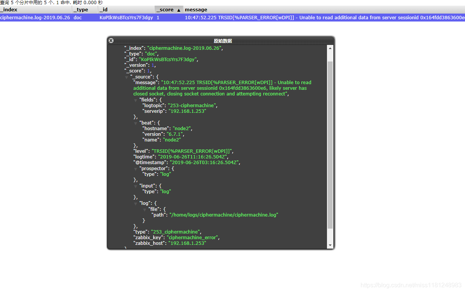Sort by _index column header
The width and height of the screenshot is (465, 292).
click(36, 9)
